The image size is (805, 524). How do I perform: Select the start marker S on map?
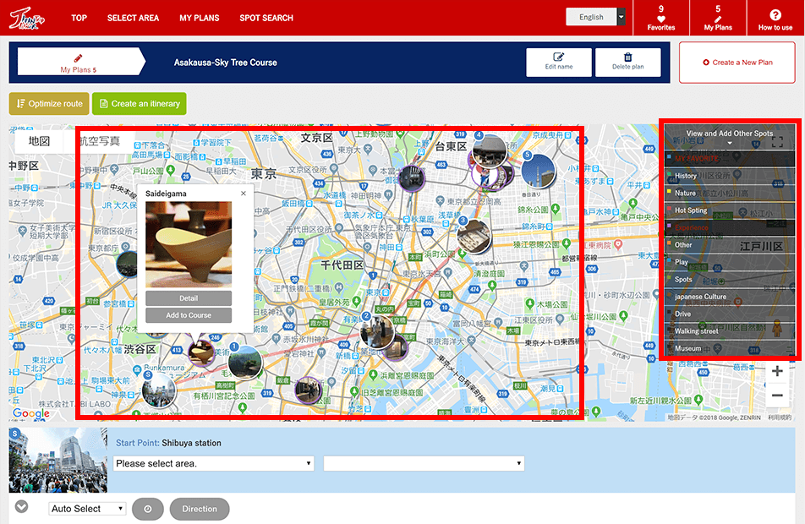(159, 390)
